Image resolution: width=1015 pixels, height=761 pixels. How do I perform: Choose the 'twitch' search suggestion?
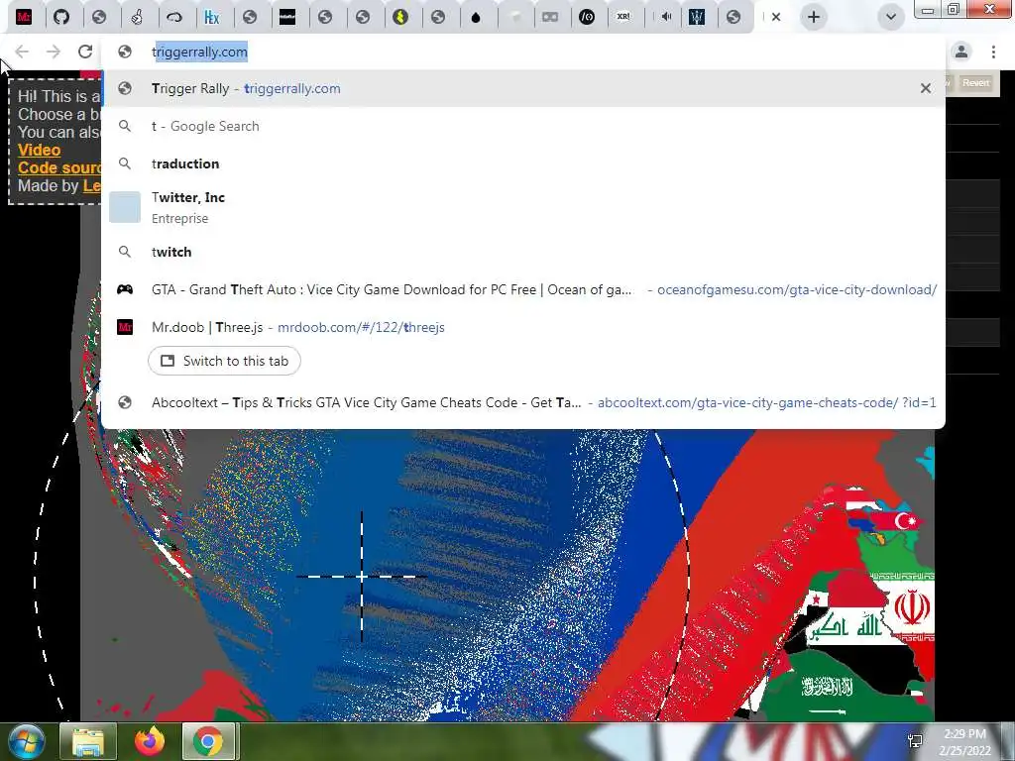coord(523,252)
